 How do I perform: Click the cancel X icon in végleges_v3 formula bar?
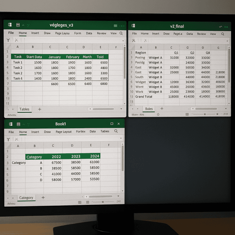pyautogui.click(x=16, y=40)
